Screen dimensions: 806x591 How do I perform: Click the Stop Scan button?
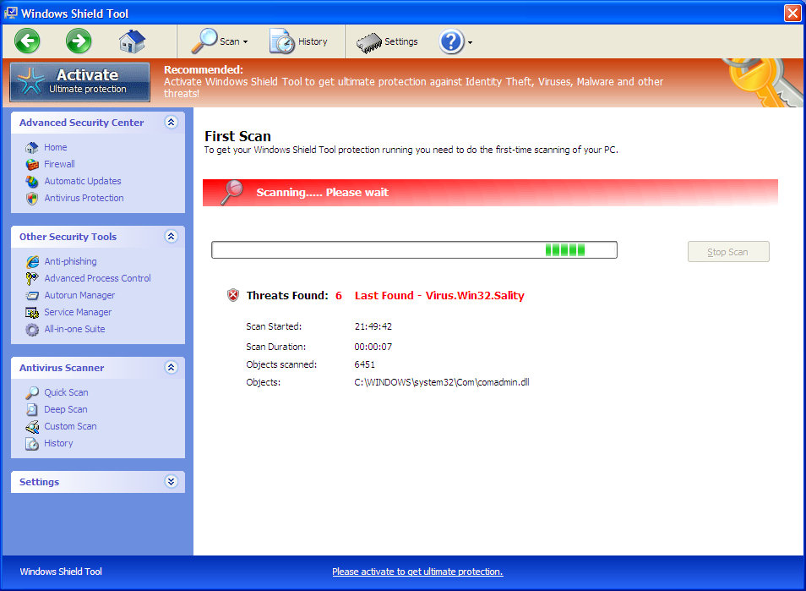point(728,251)
